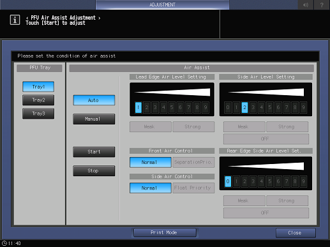Tap the Start button
Screen dimensions: 330x247
pyautogui.click(x=94, y=152)
